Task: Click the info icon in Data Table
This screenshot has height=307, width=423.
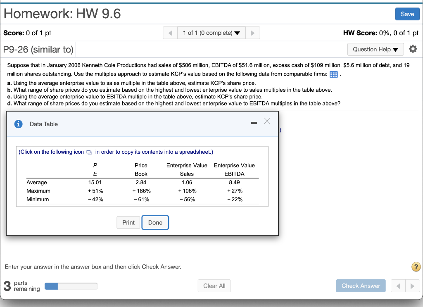Action: pyautogui.click(x=18, y=124)
